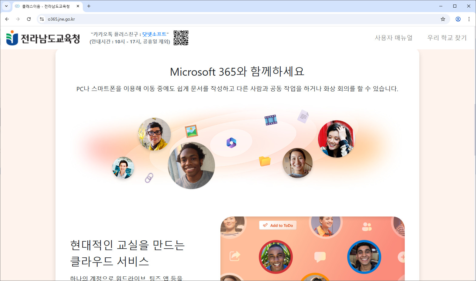Click the people group icon in banner
476x281 pixels.
(x=367, y=227)
